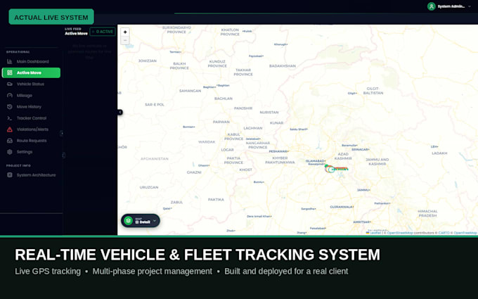Click the 0 ACTIVE badge
This screenshot has height=299, width=478.
point(103,32)
